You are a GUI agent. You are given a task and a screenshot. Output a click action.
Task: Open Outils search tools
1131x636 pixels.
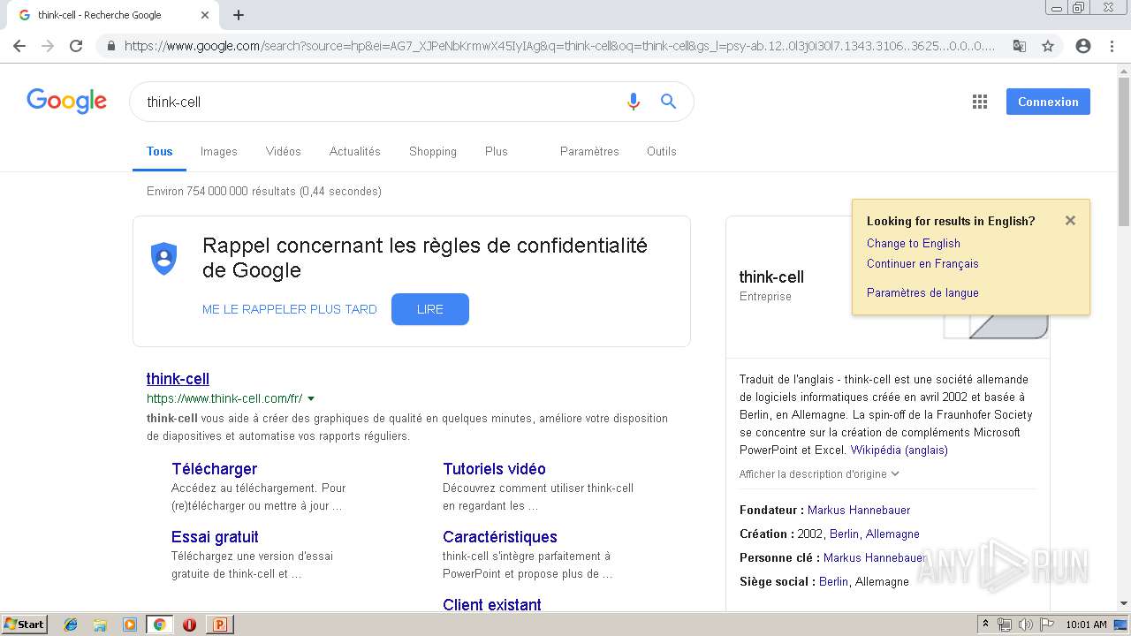click(661, 151)
